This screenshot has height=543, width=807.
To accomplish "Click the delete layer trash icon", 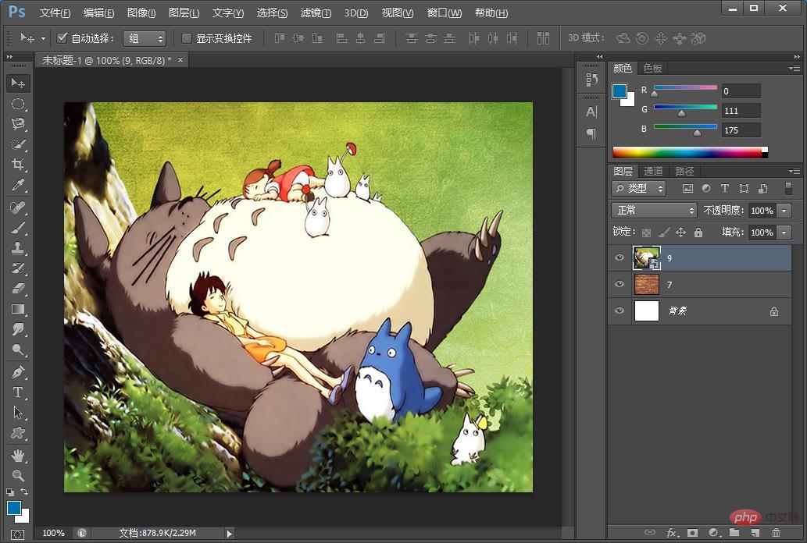I will (776, 533).
